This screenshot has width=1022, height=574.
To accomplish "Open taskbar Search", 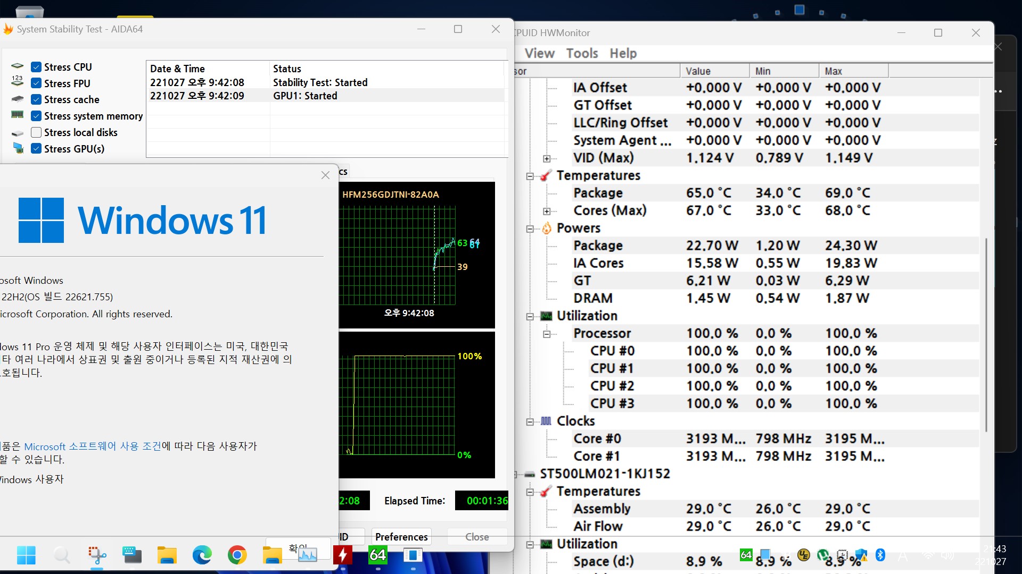I will 62,555.
